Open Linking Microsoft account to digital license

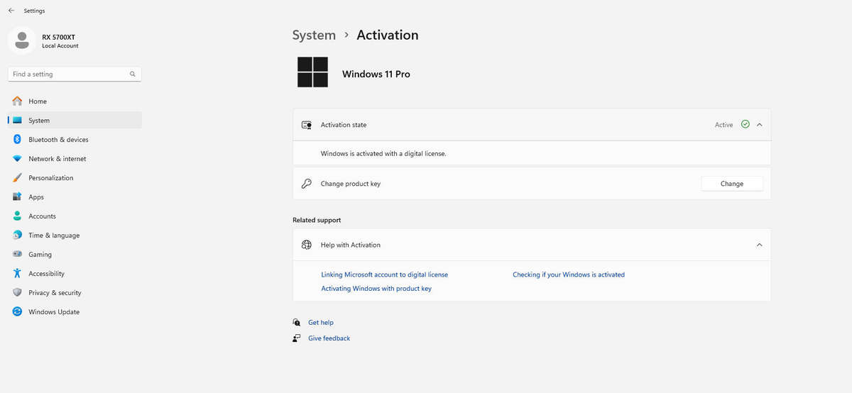click(384, 275)
